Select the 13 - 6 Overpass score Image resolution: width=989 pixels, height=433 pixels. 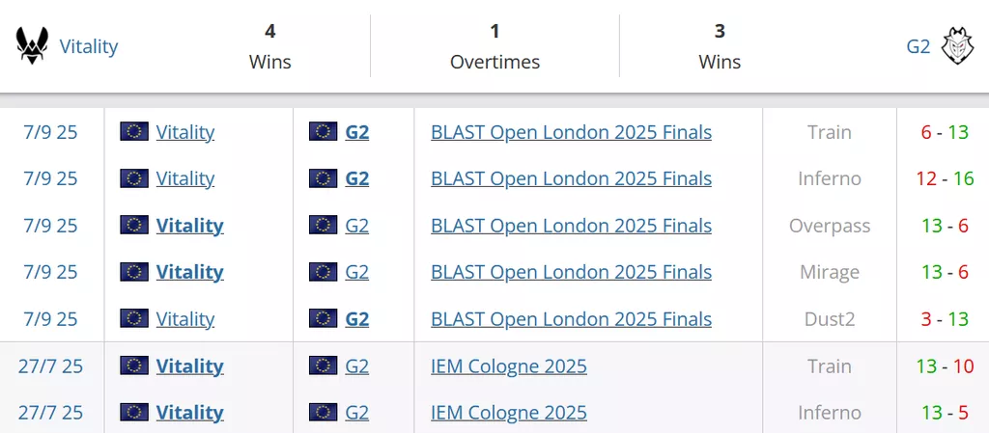click(x=944, y=226)
